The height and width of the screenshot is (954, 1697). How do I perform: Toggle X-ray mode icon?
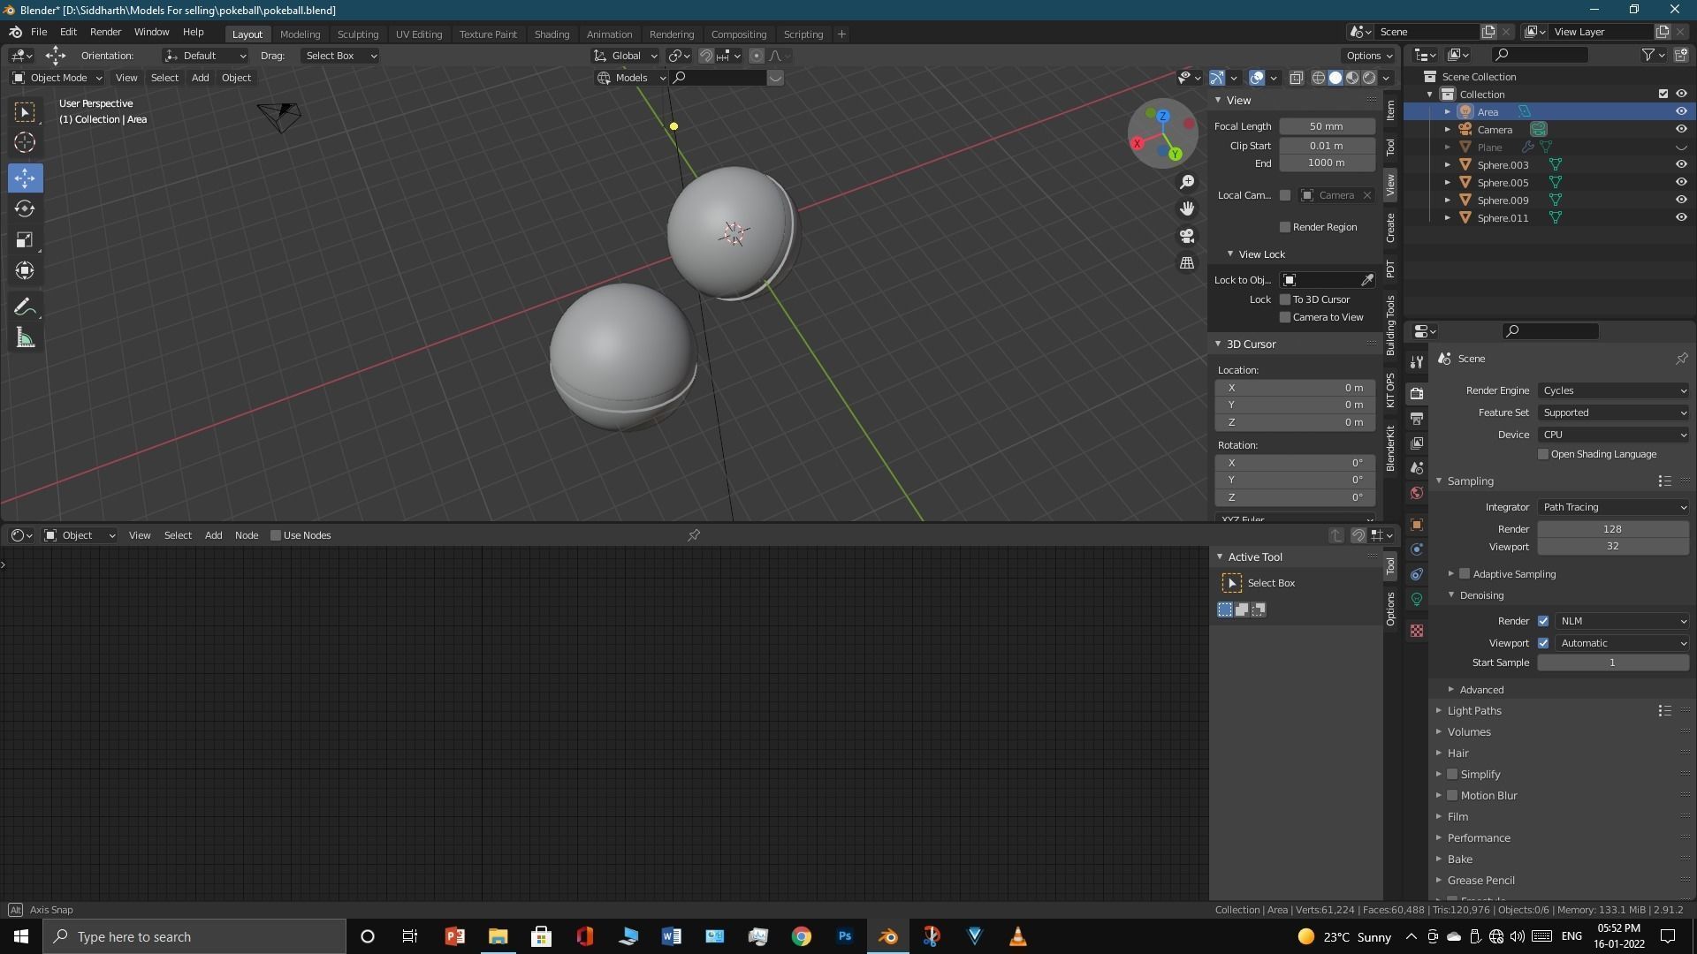[1296, 78]
